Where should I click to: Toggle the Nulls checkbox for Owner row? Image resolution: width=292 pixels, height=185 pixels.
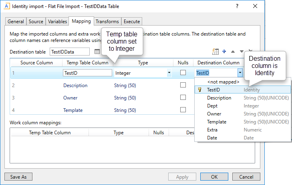tap(183, 97)
